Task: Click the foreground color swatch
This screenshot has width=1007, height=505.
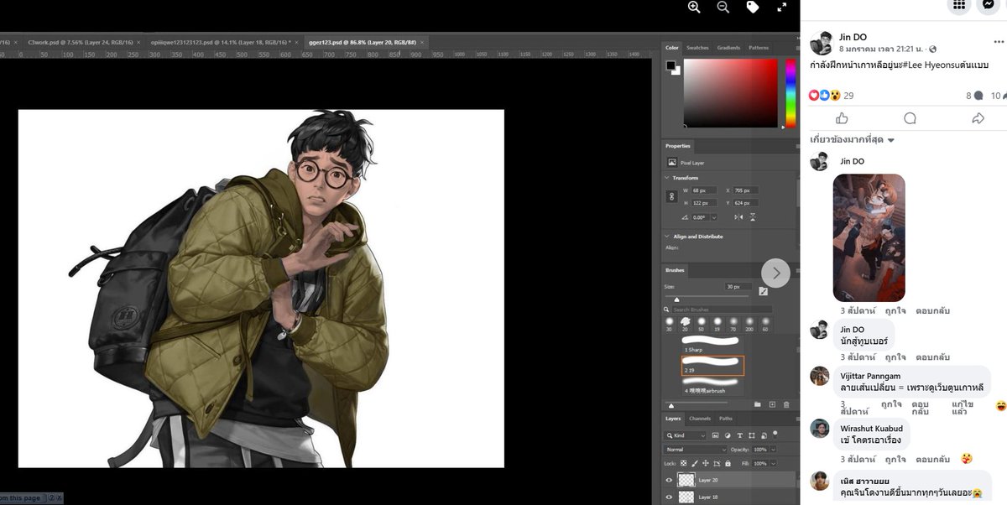Action: tap(670, 65)
